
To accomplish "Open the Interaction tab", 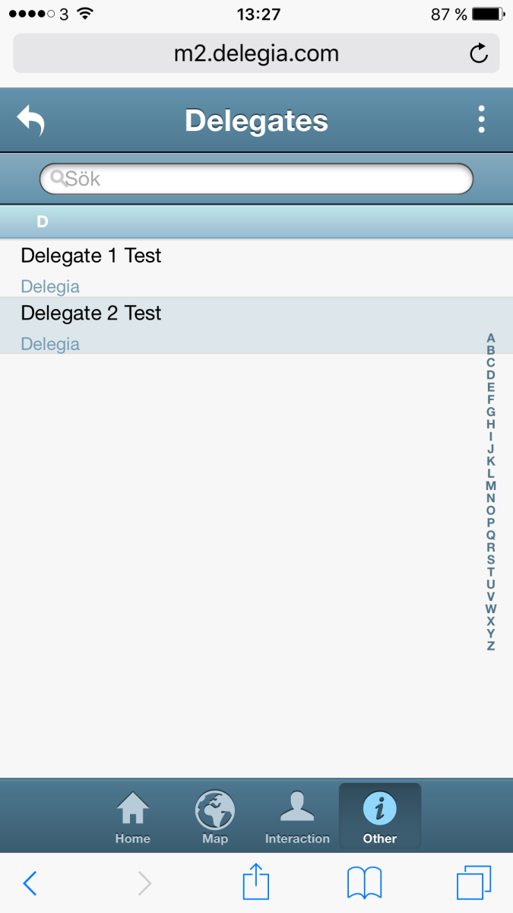I will (x=297, y=817).
